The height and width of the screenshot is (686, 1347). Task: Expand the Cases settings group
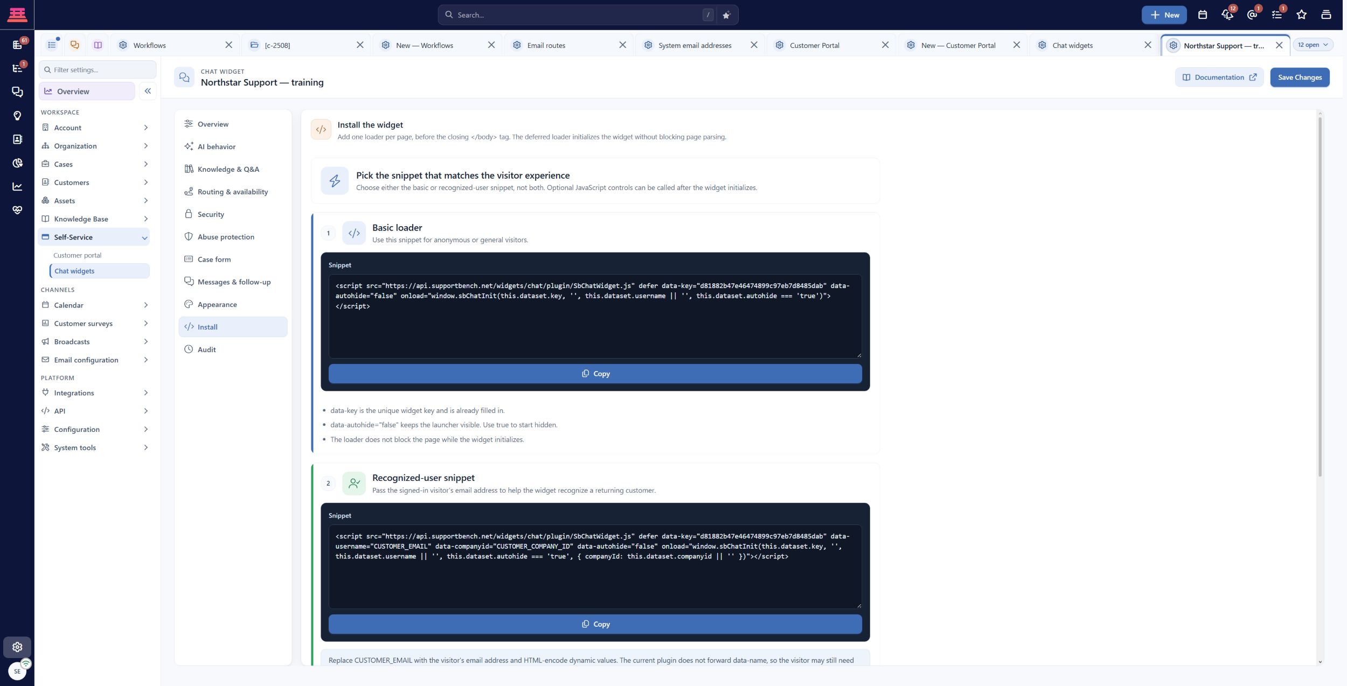click(x=95, y=164)
